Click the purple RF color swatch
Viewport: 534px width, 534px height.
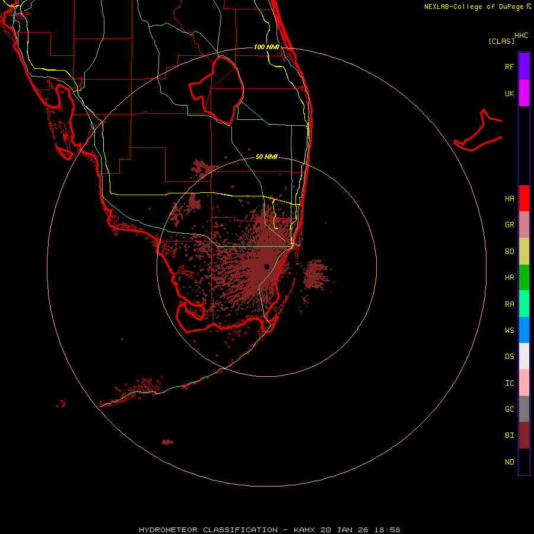524,66
